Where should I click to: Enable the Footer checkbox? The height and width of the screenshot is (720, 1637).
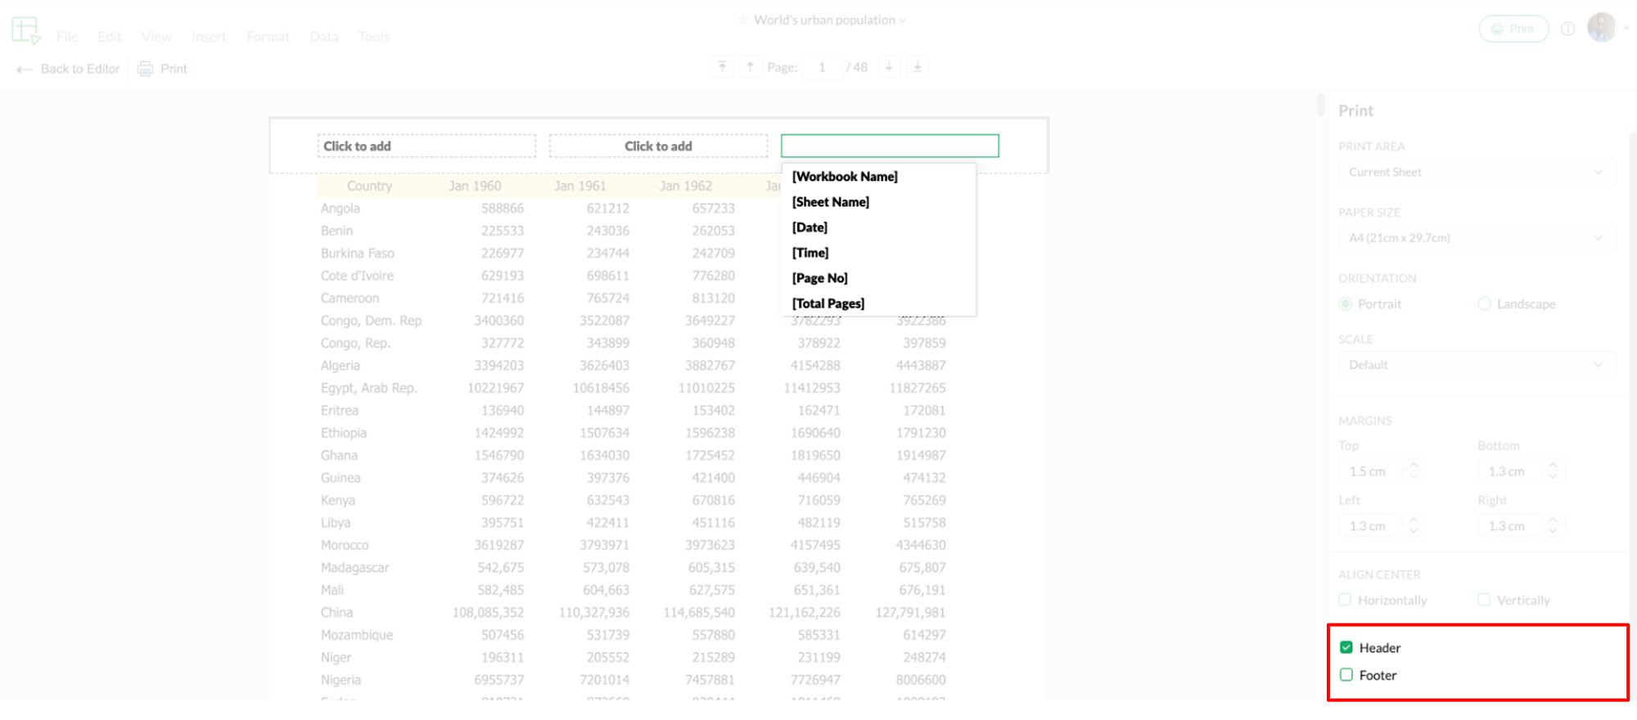click(x=1346, y=675)
